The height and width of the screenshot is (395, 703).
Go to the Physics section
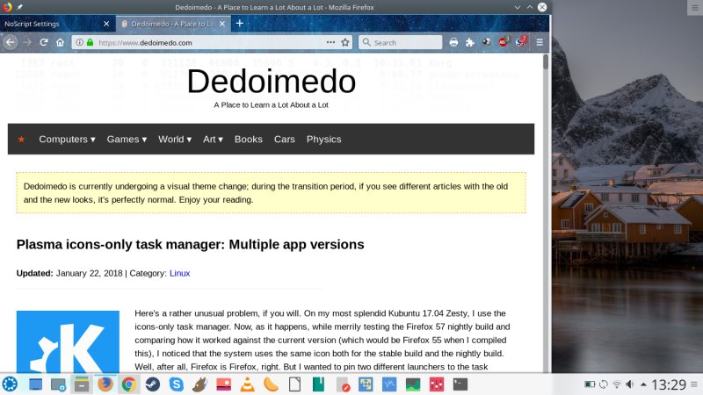click(323, 139)
